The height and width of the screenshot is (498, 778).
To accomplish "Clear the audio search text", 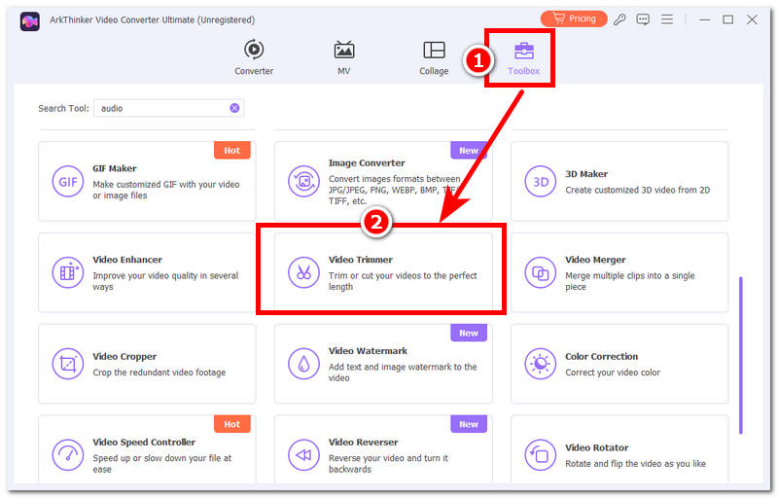I will (234, 108).
